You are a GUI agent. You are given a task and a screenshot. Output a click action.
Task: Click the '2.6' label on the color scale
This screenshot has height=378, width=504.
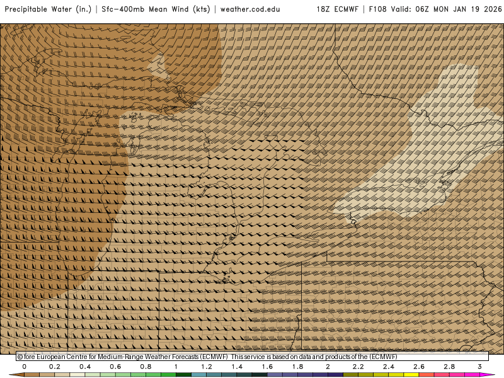419,367
